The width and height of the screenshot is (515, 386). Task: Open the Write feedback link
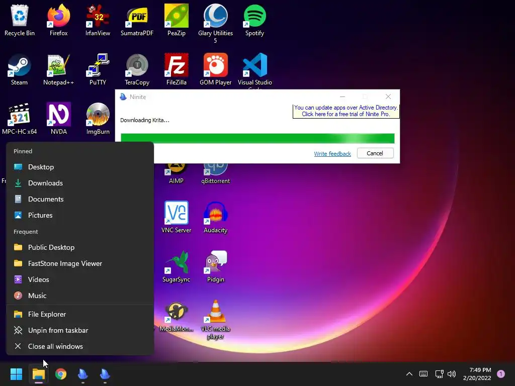coord(332,154)
